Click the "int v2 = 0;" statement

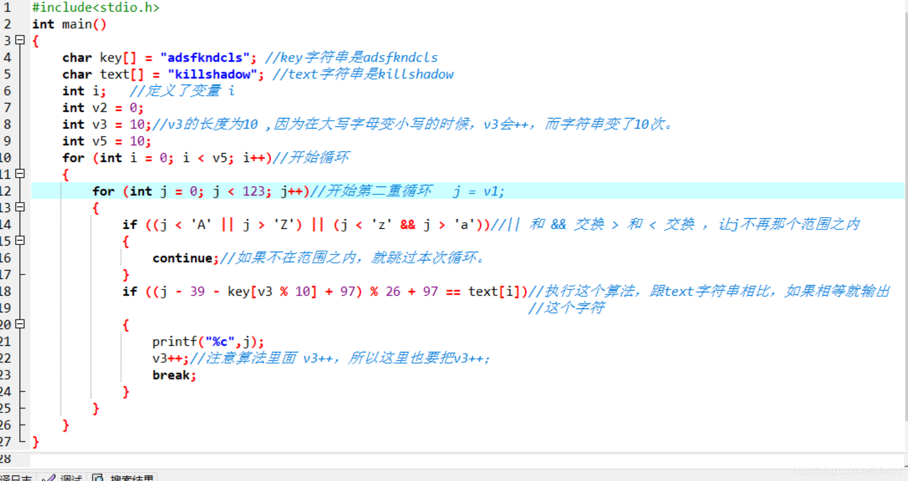[x=103, y=108]
